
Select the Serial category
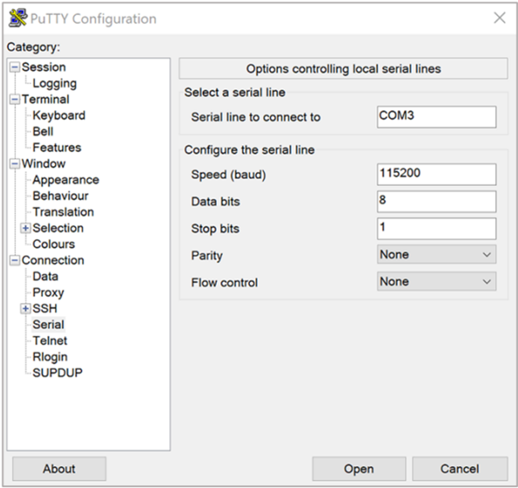48,325
